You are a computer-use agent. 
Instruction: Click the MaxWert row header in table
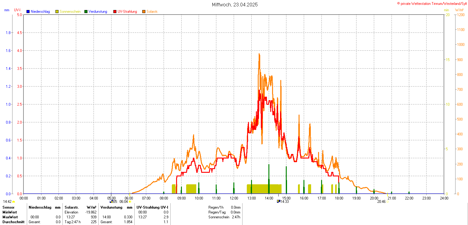pyautogui.click(x=10, y=217)
